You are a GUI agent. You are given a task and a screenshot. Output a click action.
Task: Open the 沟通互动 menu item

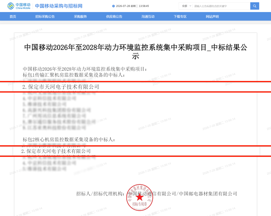click(148, 17)
